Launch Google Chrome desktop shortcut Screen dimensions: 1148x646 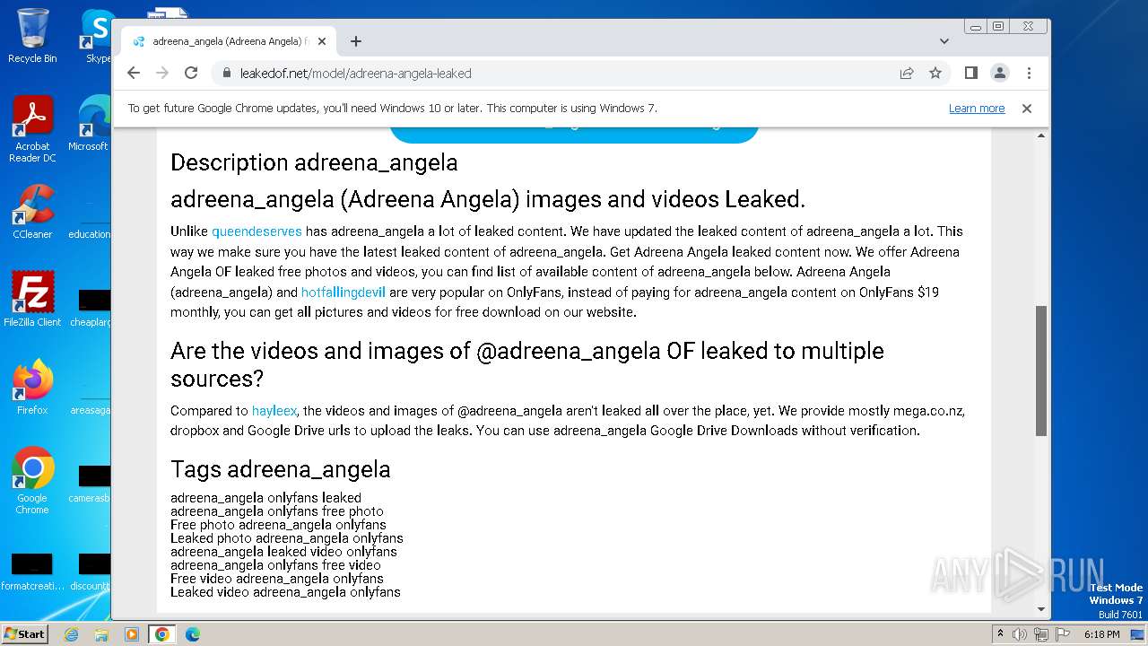click(32, 481)
